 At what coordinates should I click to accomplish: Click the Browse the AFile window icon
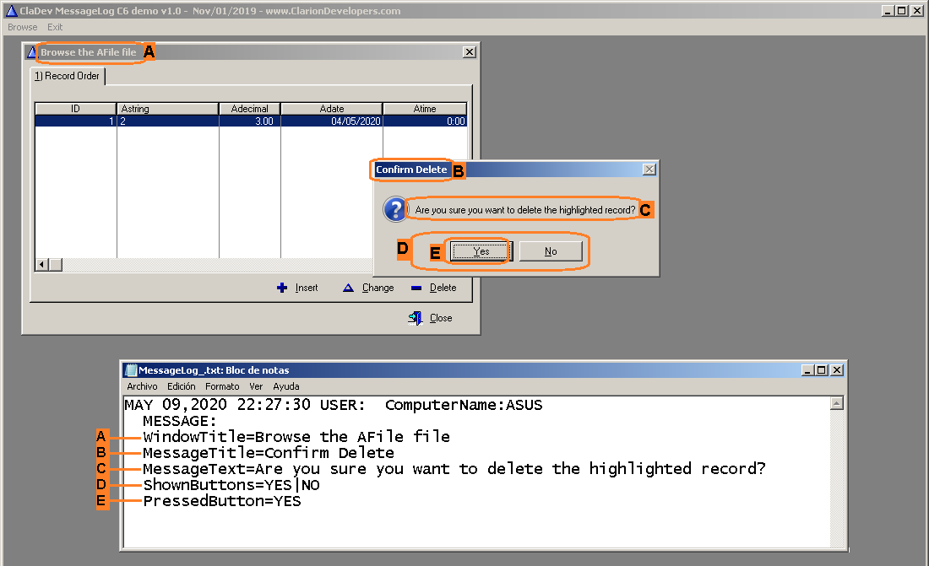point(32,52)
